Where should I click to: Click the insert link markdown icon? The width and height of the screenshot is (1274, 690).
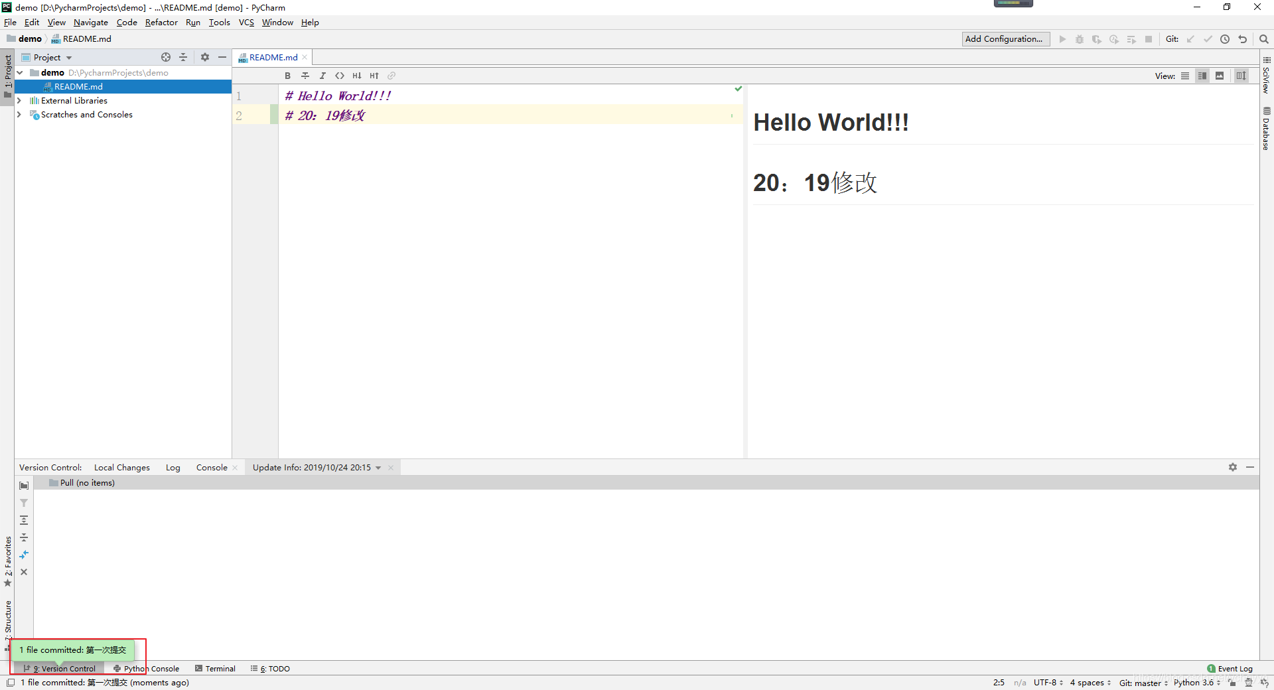pos(391,76)
